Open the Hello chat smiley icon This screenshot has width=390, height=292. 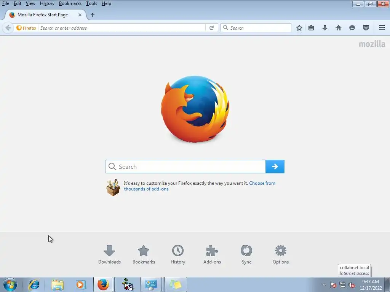pos(352,28)
